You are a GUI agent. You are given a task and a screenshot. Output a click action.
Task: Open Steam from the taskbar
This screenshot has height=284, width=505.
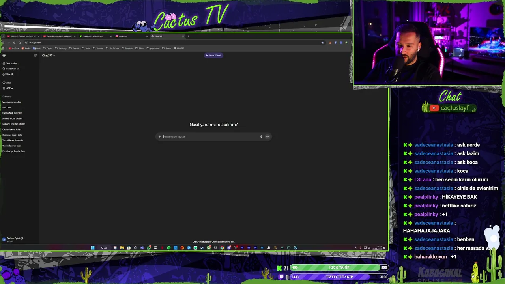tap(202, 248)
